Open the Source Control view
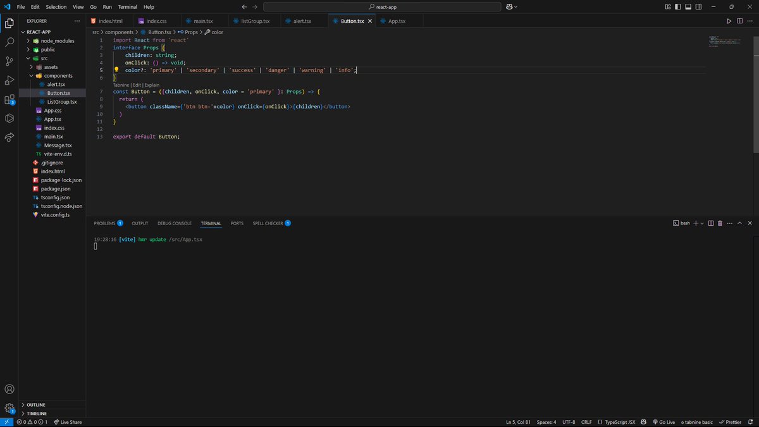The width and height of the screenshot is (759, 427). click(9, 61)
